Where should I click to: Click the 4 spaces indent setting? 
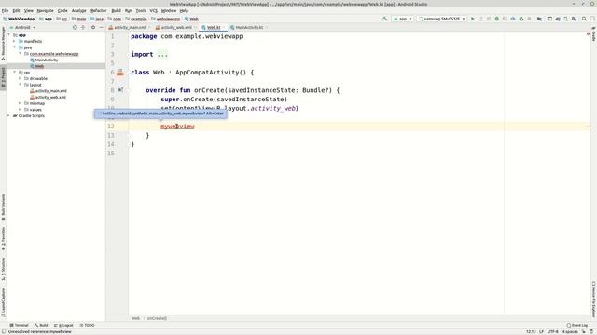point(570,331)
